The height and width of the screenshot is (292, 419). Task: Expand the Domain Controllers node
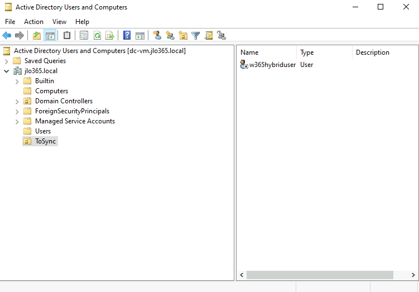[17, 102]
